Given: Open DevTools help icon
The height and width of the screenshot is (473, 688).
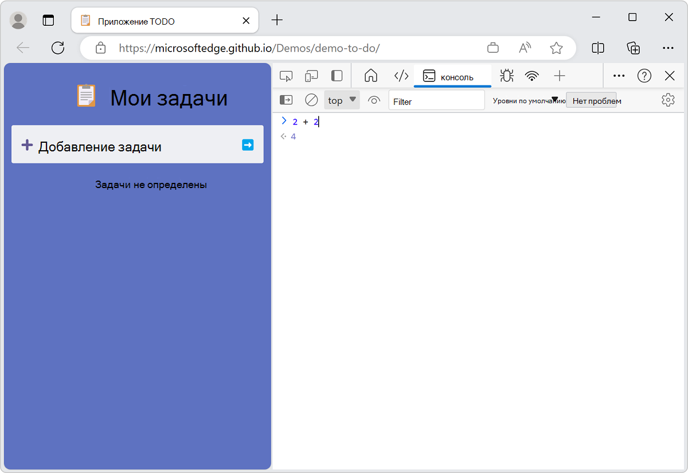Looking at the screenshot, I should coord(644,76).
